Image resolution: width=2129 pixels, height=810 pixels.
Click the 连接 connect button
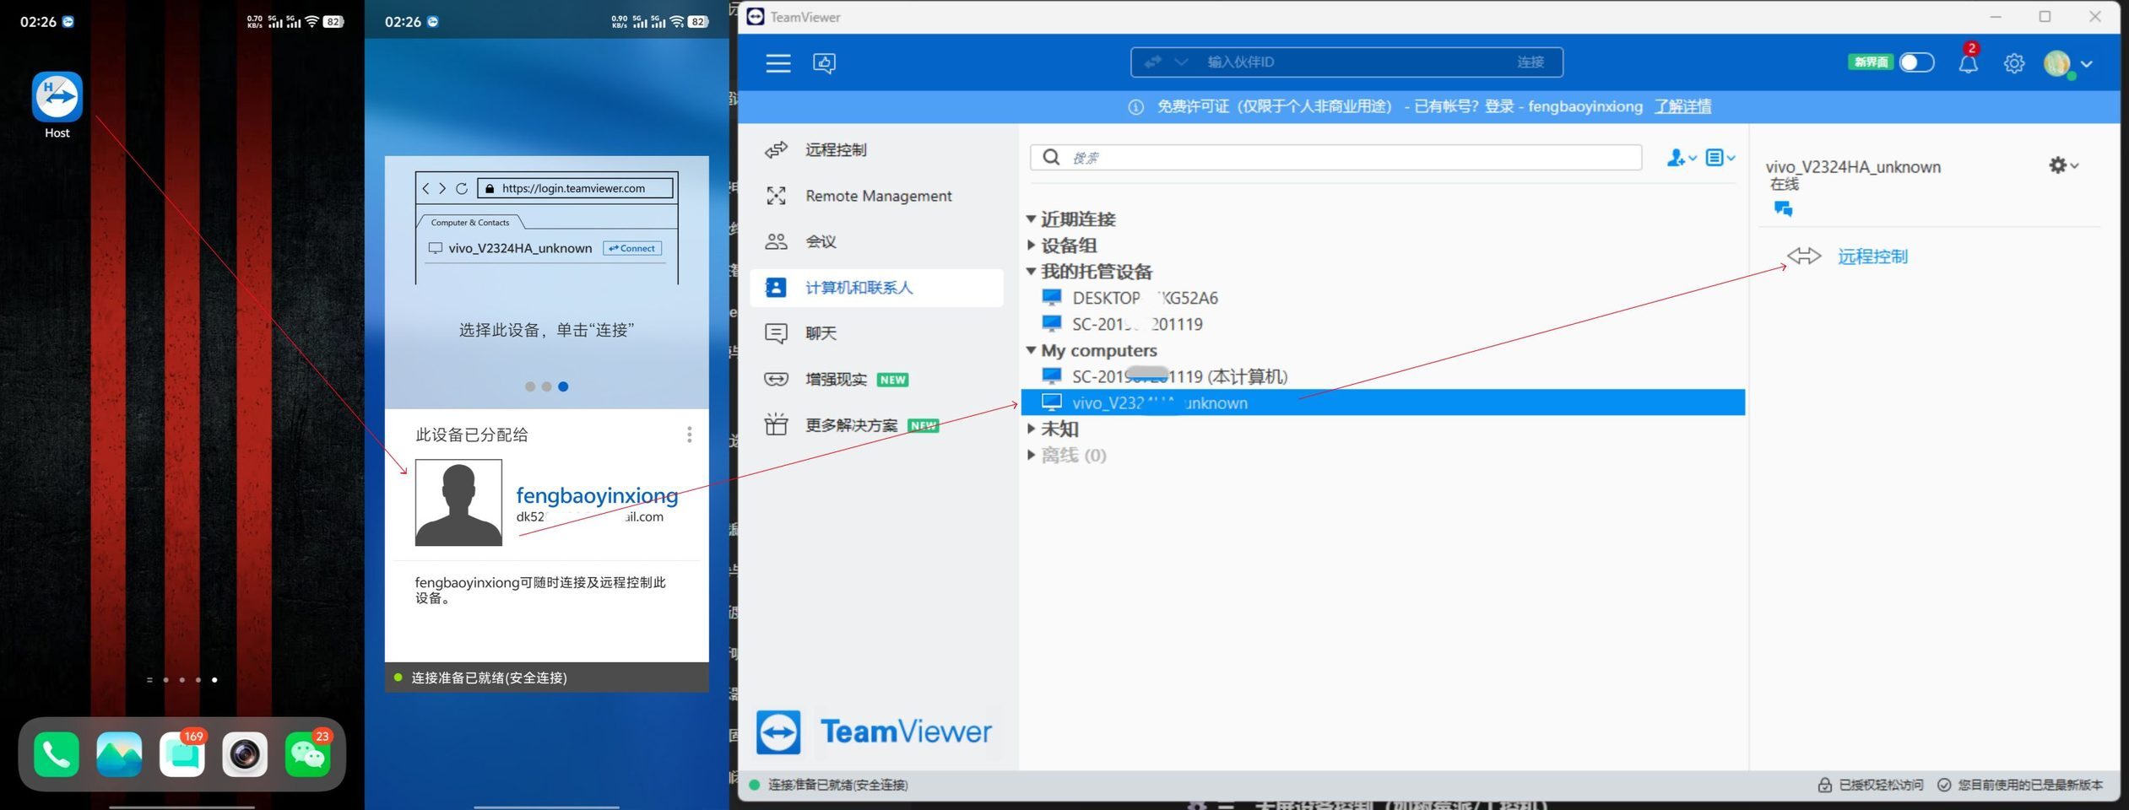coord(1530,62)
